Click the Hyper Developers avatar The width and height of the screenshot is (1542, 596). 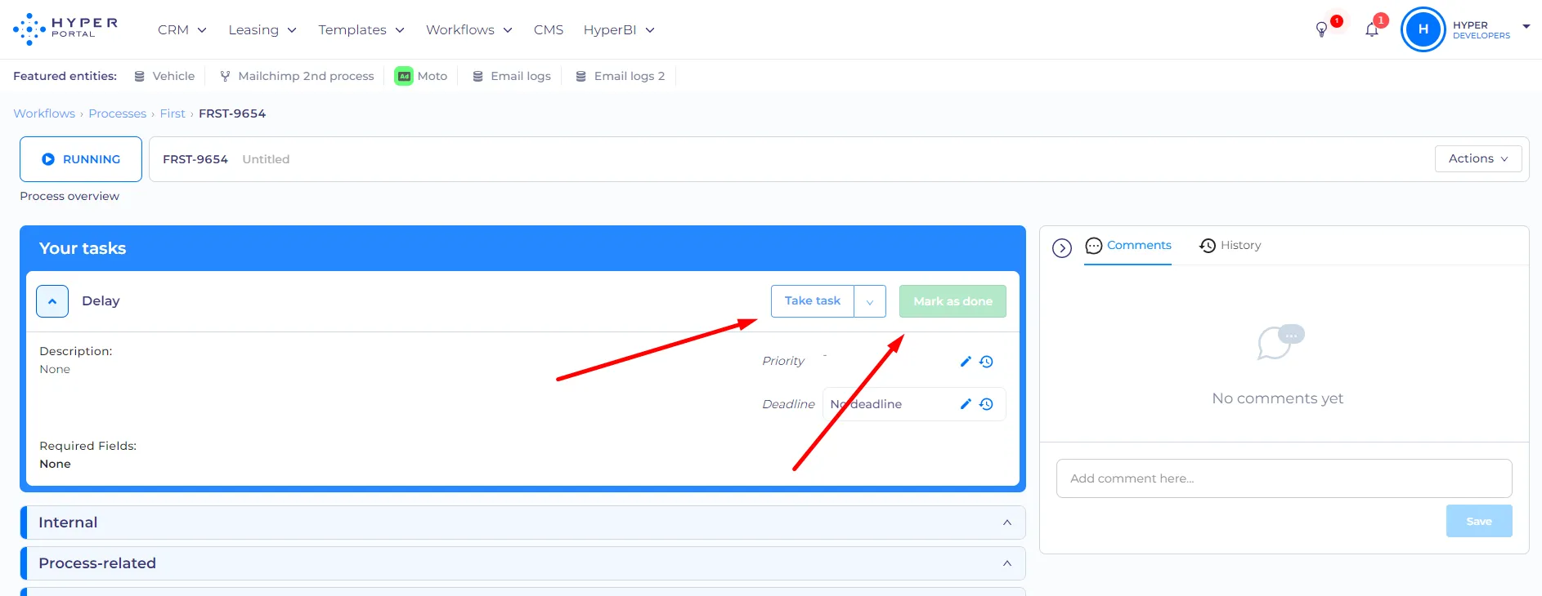point(1423,29)
